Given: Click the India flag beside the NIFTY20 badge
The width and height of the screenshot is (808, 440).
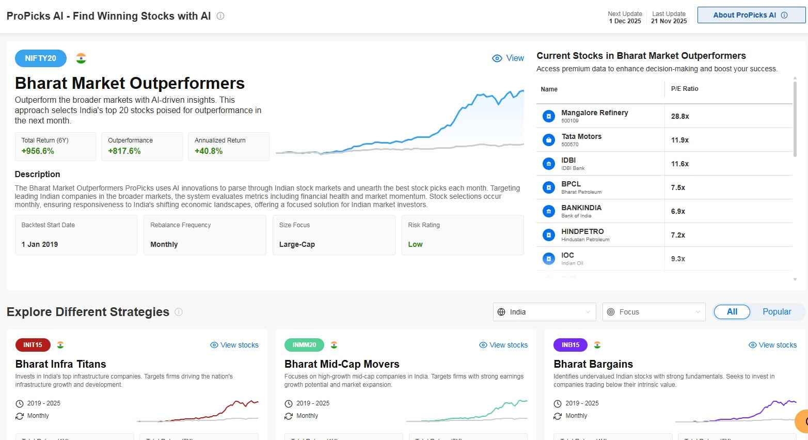Looking at the screenshot, I should [81, 58].
